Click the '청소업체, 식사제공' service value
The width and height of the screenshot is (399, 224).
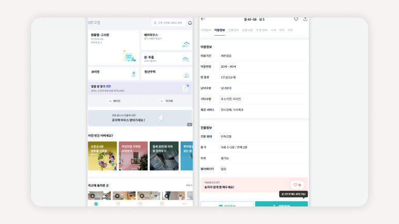click(x=232, y=110)
